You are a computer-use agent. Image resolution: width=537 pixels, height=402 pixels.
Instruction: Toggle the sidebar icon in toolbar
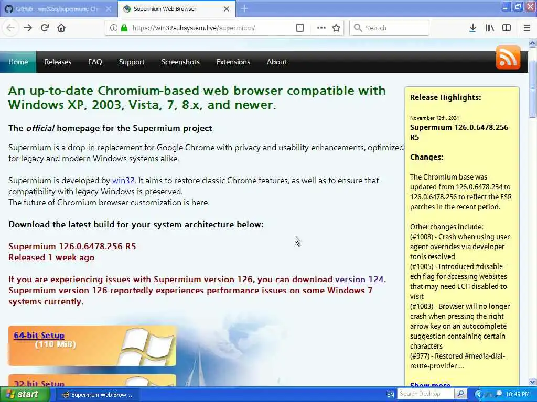(507, 28)
